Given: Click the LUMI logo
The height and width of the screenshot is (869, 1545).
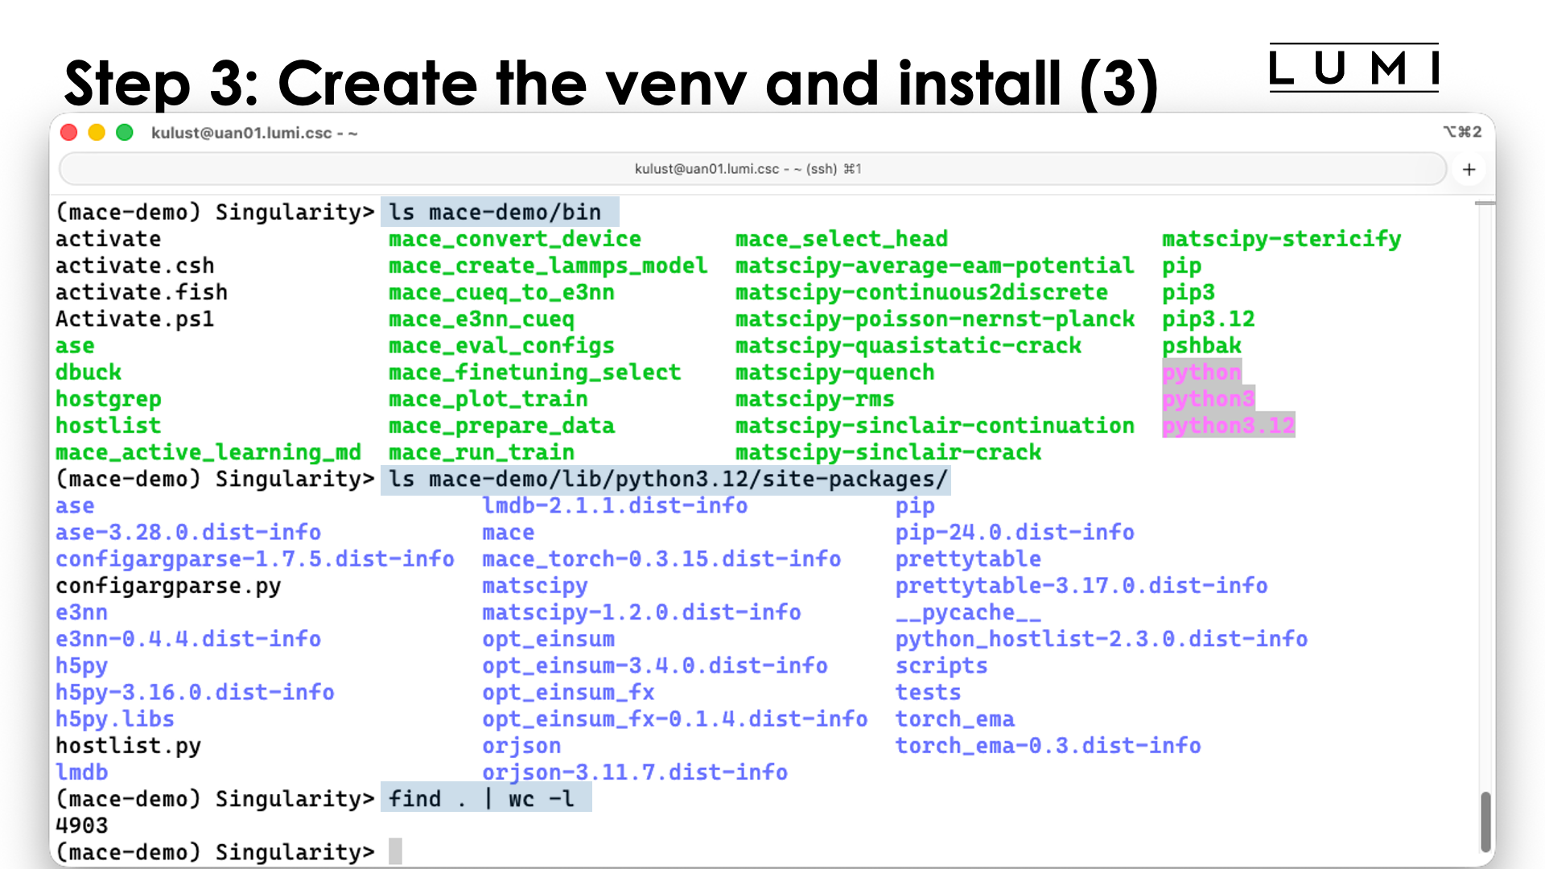Looking at the screenshot, I should [x=1354, y=71].
